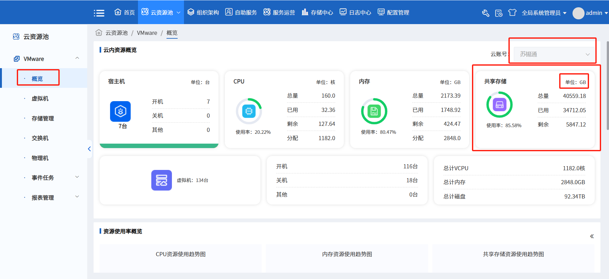Open the admin user dropdown

pyautogui.click(x=597, y=13)
